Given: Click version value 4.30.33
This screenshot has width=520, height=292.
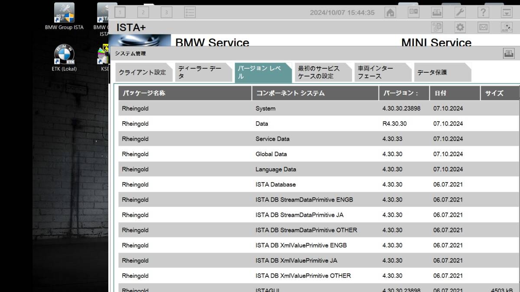Looking at the screenshot, I should pos(392,139).
